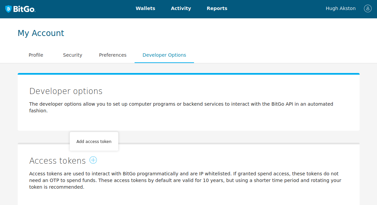Switch to the Security tab

pyautogui.click(x=72, y=55)
